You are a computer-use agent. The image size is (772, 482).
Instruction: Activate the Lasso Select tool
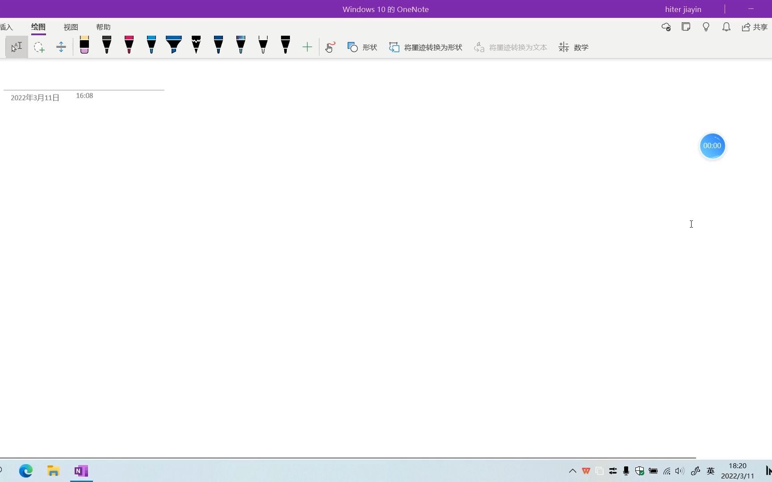coord(39,47)
